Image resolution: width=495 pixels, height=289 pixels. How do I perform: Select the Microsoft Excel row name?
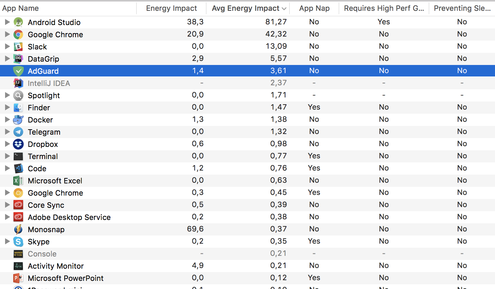55,181
